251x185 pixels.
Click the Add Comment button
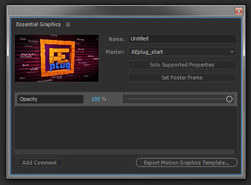[x=40, y=163]
